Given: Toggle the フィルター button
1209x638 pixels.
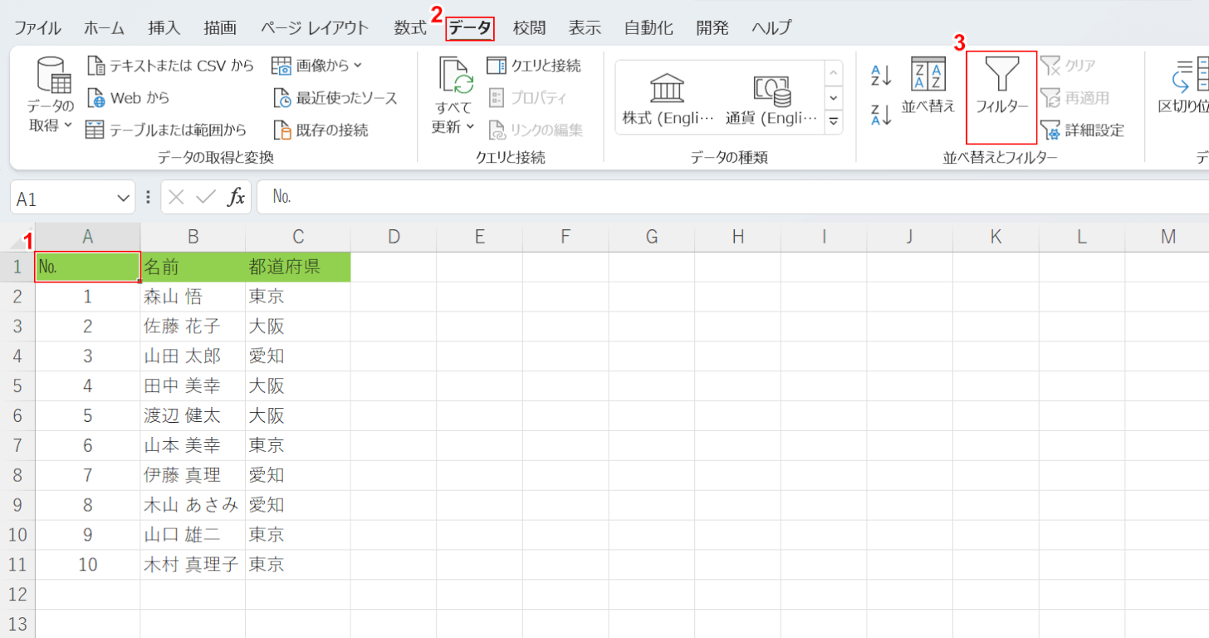Looking at the screenshot, I should 1001,97.
